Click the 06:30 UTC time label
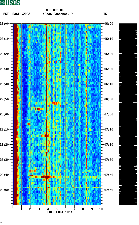The width and height of the screenshot is (139, 225). pos(109,69)
